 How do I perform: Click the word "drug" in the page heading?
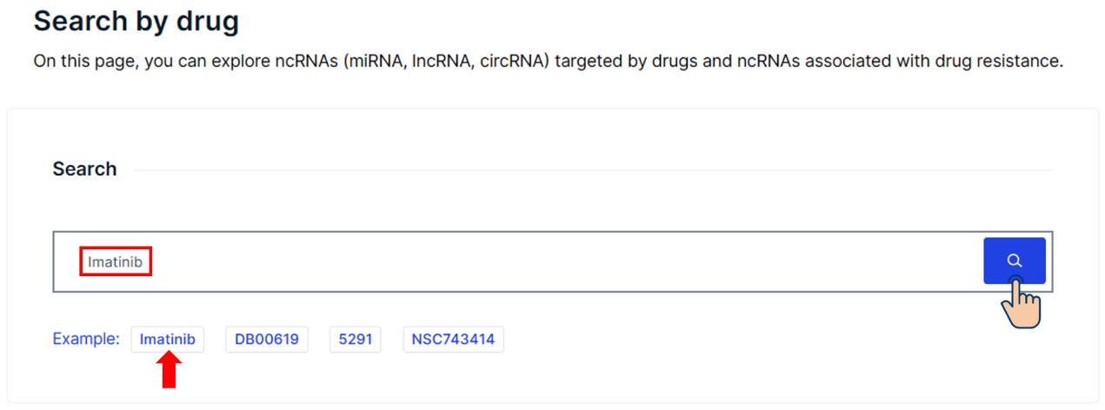click(x=205, y=21)
